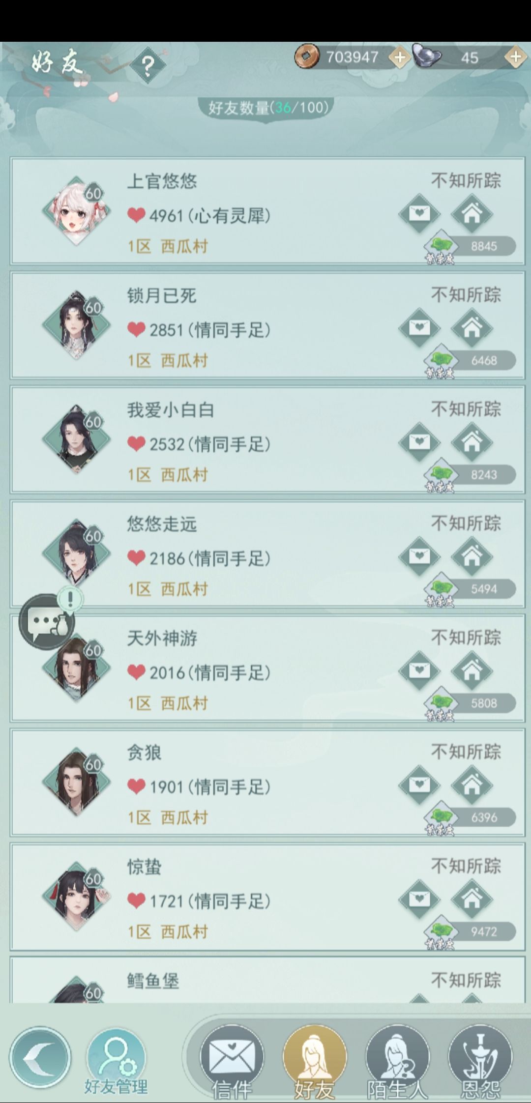Switch to the 信件 tab

click(x=232, y=1062)
